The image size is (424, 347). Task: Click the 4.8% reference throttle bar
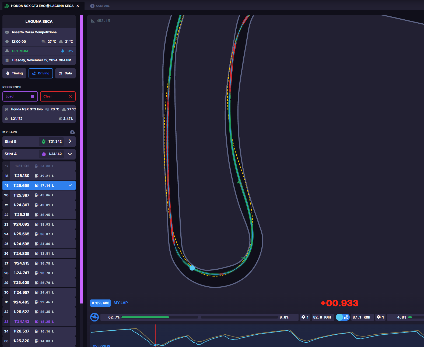416,317
